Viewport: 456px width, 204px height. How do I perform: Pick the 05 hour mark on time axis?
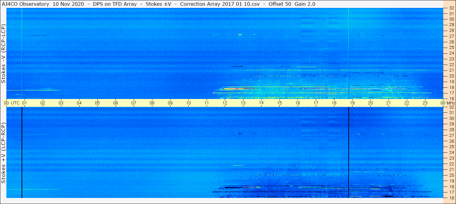[x=97, y=103]
